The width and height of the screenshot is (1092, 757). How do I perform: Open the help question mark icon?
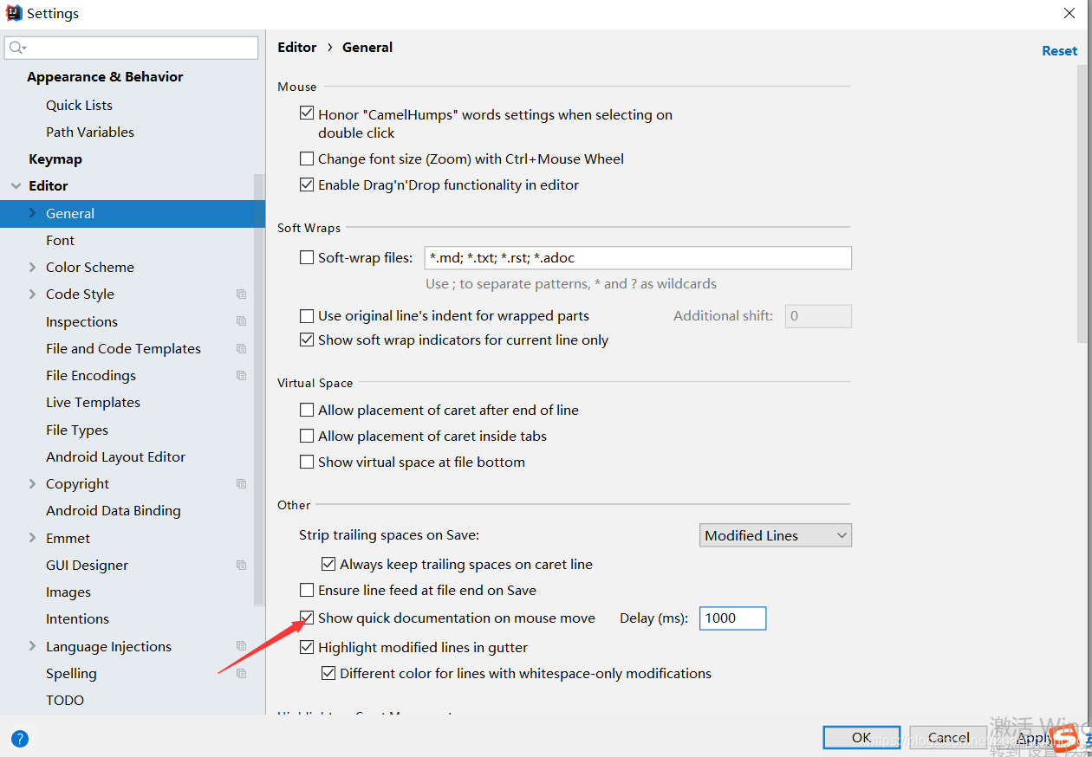[x=20, y=739]
